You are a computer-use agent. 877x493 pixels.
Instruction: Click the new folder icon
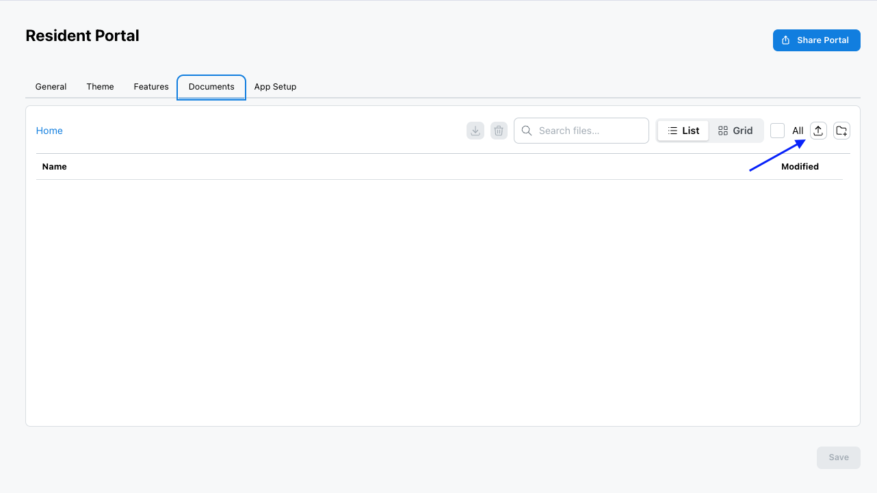(842, 131)
